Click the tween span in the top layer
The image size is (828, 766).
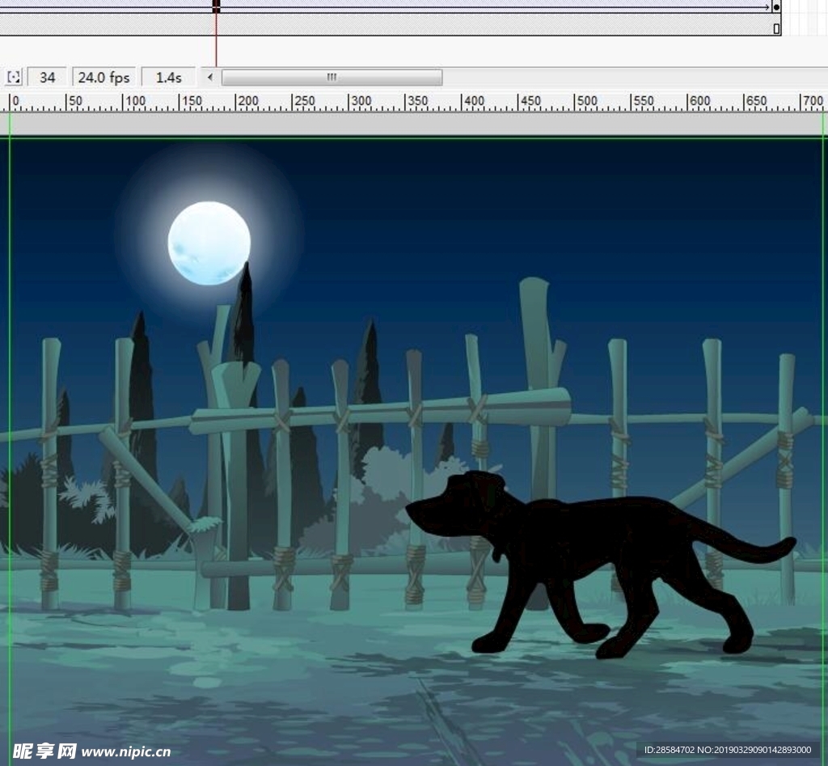tap(485, 6)
